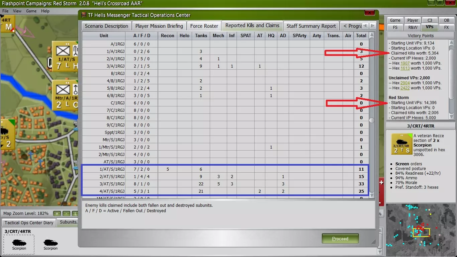Select the VPs side panel tab
This screenshot has height=257, width=457.
[430, 27]
